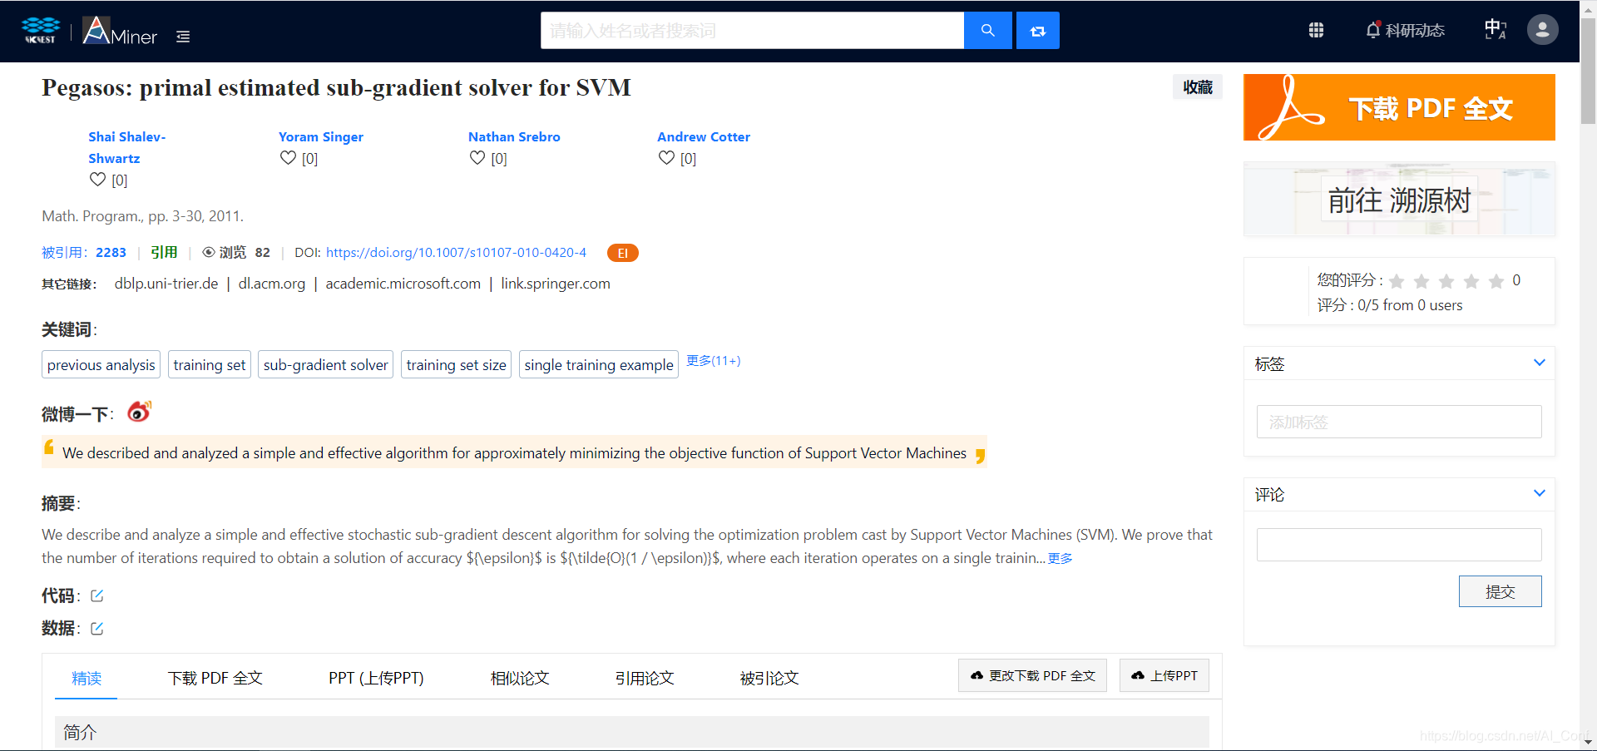Expand more keywords 更多(11+)
This screenshot has height=751, width=1597.
coord(713,360)
